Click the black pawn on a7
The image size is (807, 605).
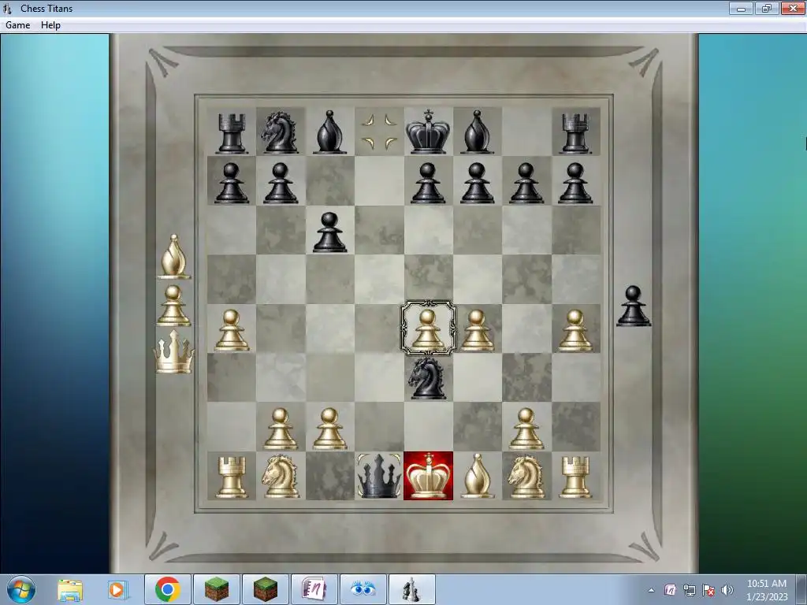(231, 183)
